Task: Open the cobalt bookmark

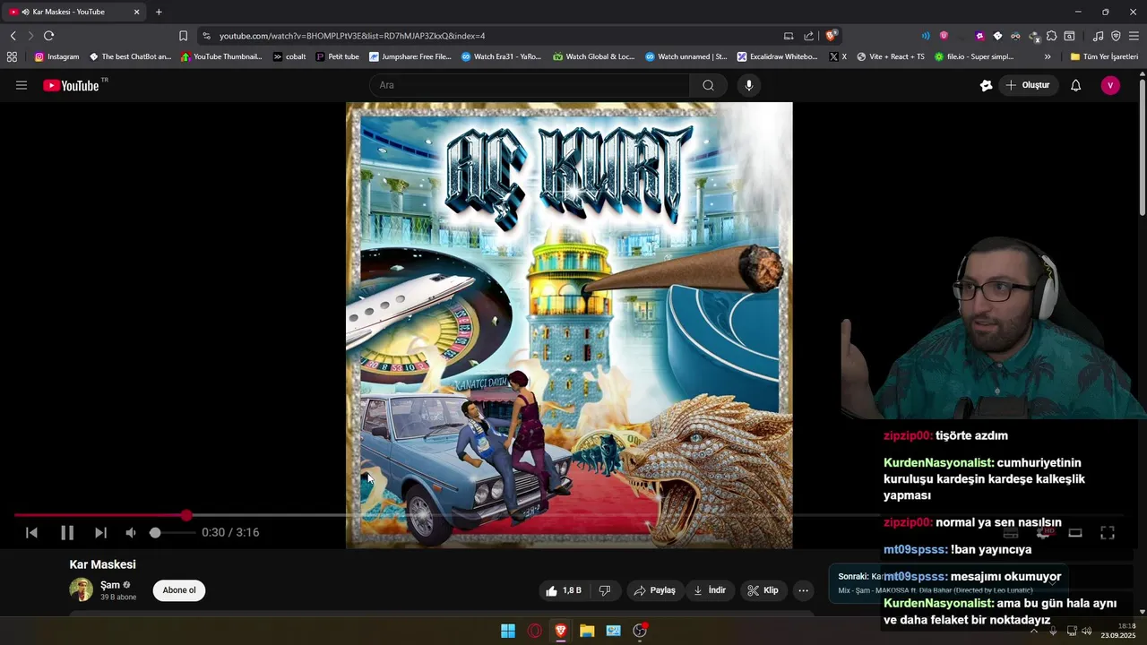Action: coord(289,56)
